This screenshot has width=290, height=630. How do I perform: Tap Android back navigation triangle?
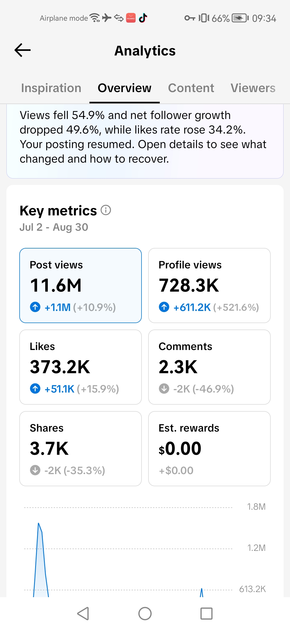pyautogui.click(x=83, y=614)
